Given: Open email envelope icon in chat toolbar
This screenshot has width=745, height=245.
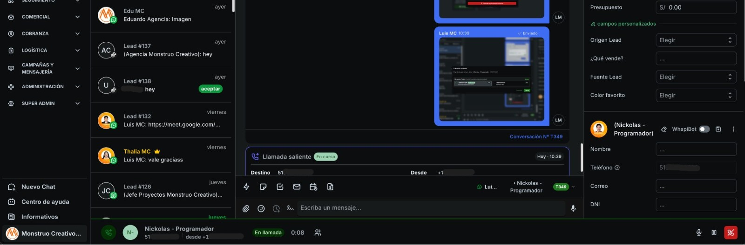Looking at the screenshot, I should 297,187.
